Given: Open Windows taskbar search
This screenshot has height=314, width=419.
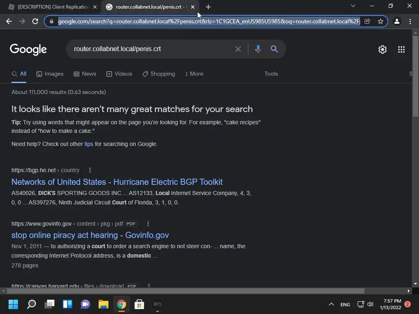Looking at the screenshot, I should tap(32, 304).
